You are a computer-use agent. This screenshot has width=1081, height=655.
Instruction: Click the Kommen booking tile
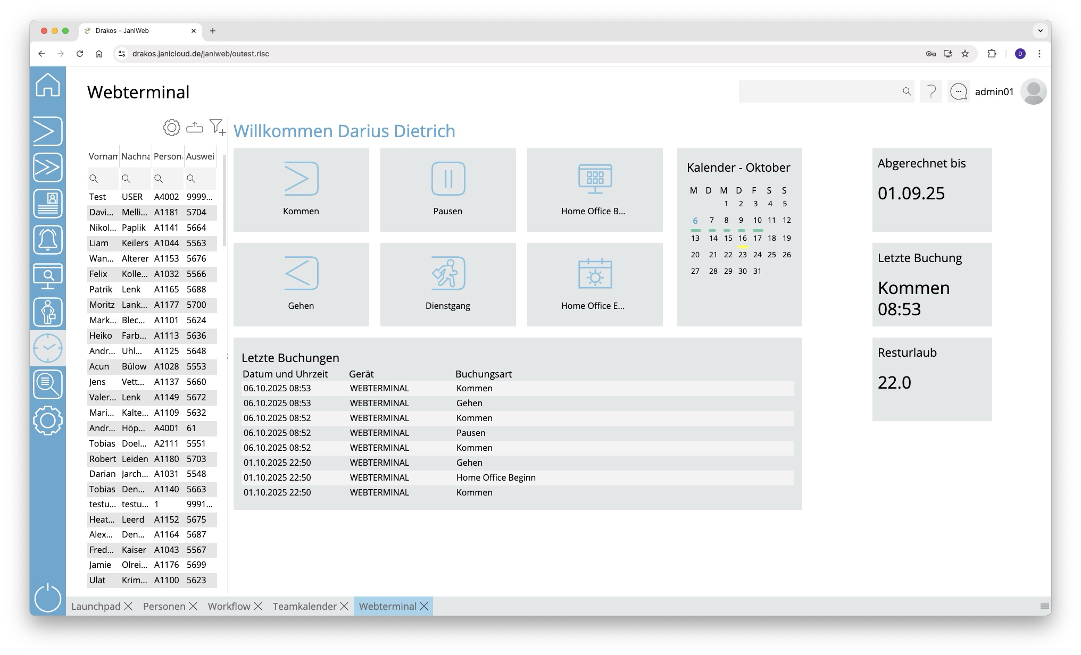(301, 190)
